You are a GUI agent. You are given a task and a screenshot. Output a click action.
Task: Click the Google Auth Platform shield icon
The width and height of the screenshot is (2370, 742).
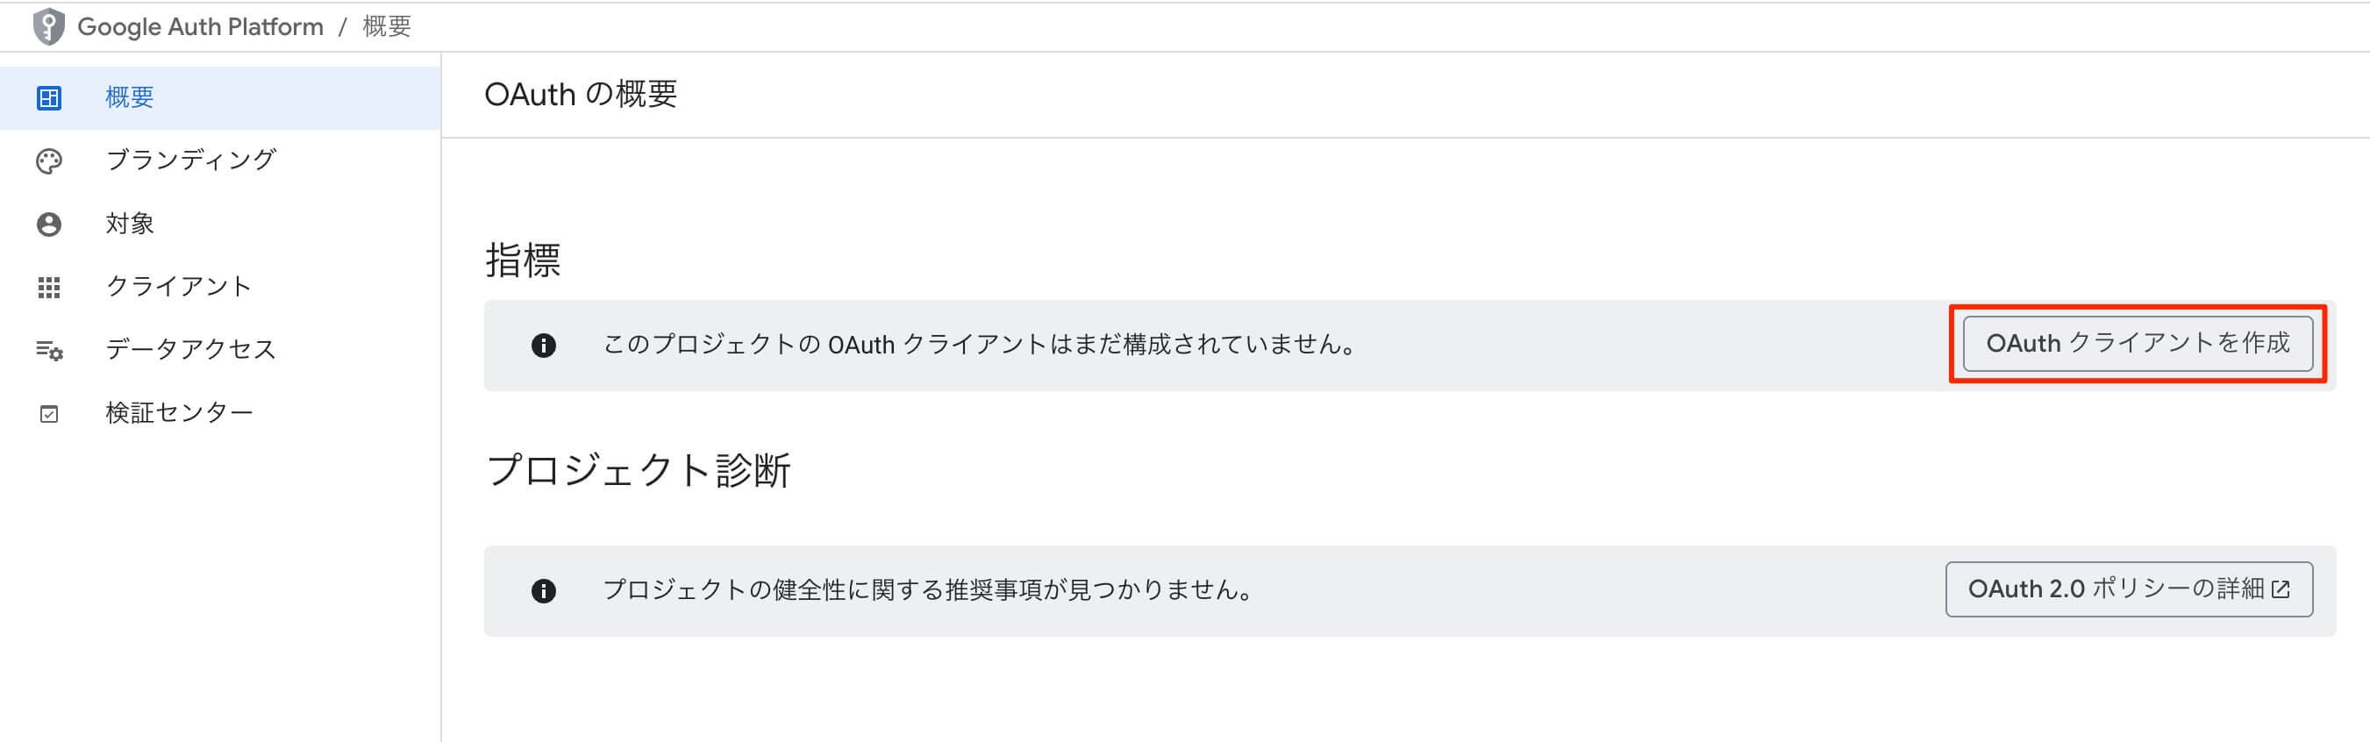point(49,26)
